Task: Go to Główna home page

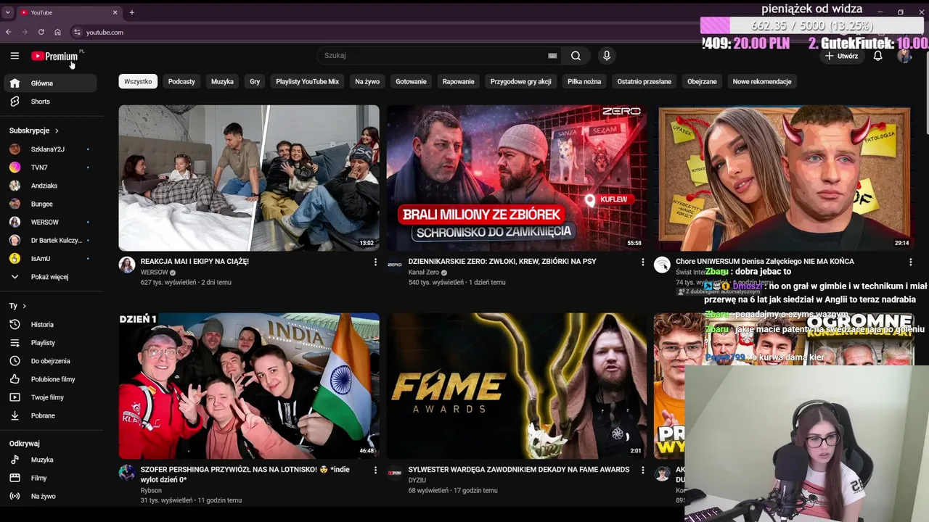Action: pyautogui.click(x=49, y=83)
